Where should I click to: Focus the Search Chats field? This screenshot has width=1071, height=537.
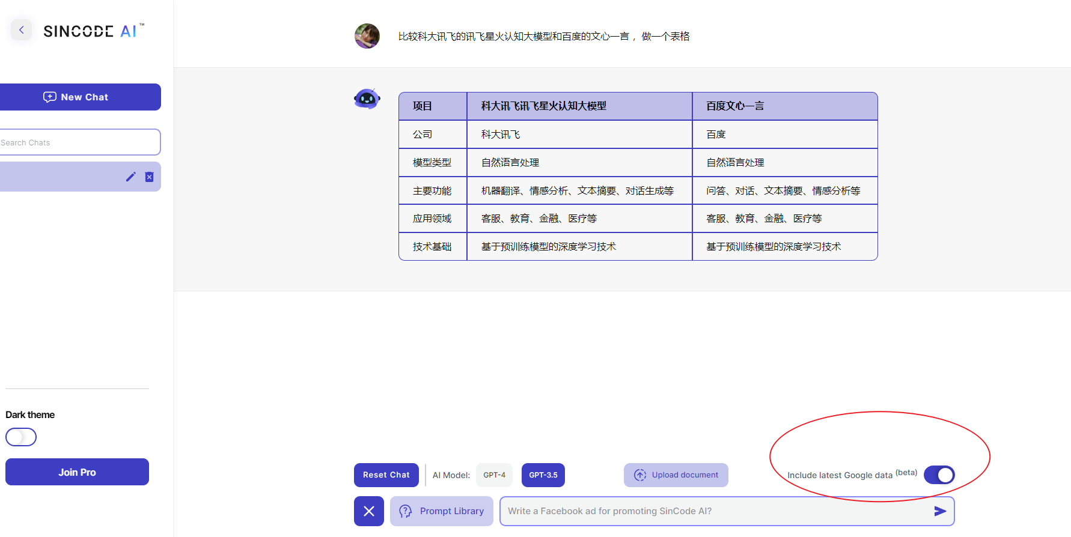81,142
